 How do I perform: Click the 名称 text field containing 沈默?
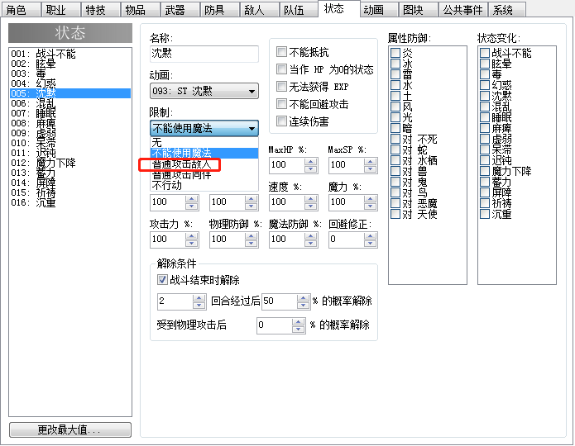[204, 54]
